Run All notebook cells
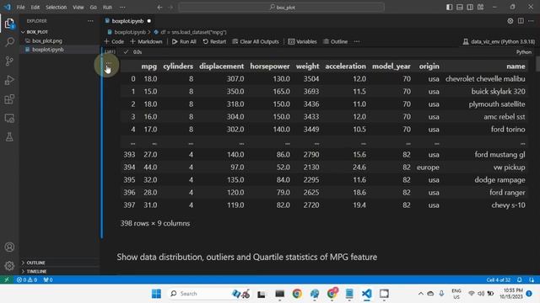 coord(184,41)
